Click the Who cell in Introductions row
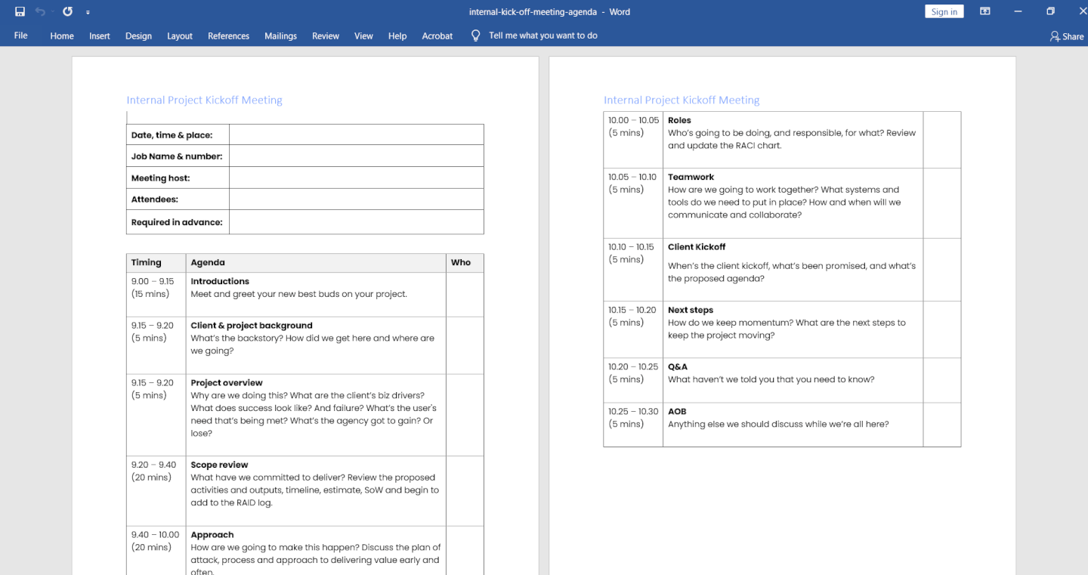The width and height of the screenshot is (1088, 575). (x=465, y=295)
